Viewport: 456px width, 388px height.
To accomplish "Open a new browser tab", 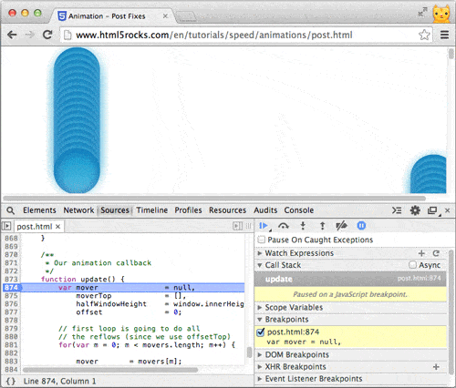I will point(186,16).
